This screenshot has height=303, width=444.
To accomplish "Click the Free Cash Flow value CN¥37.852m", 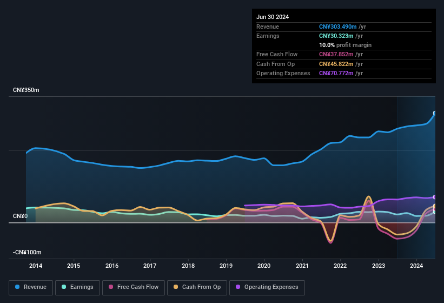I will (336, 54).
